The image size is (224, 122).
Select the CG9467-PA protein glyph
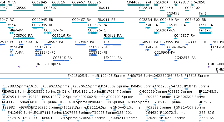coord(81,45)
